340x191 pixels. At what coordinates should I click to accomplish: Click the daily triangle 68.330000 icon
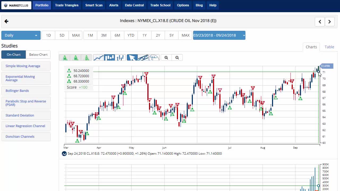click(69, 81)
